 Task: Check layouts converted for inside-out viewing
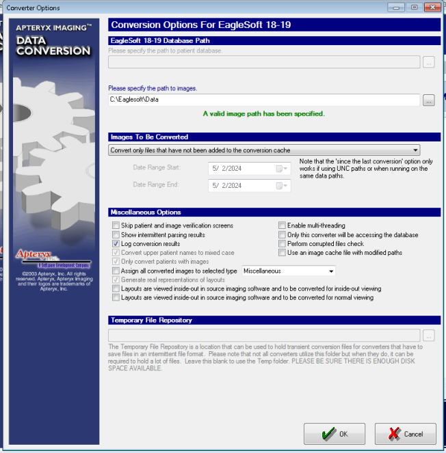(x=116, y=288)
